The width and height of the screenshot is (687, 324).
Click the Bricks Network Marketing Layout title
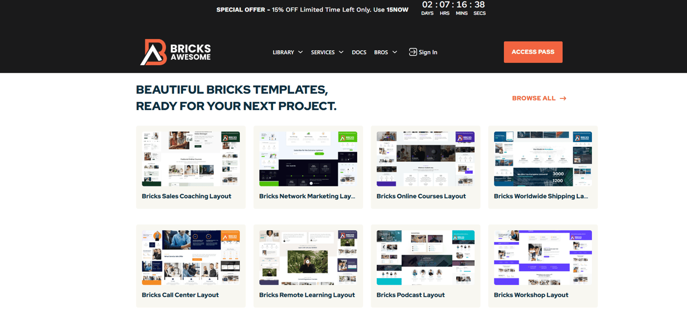pyautogui.click(x=307, y=196)
